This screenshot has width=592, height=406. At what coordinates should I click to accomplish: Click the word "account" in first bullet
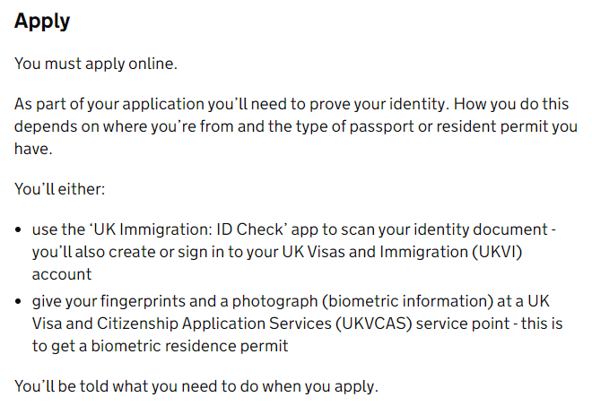pos(61,274)
